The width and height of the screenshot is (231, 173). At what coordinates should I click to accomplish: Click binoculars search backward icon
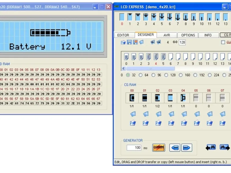click(x=211, y=147)
